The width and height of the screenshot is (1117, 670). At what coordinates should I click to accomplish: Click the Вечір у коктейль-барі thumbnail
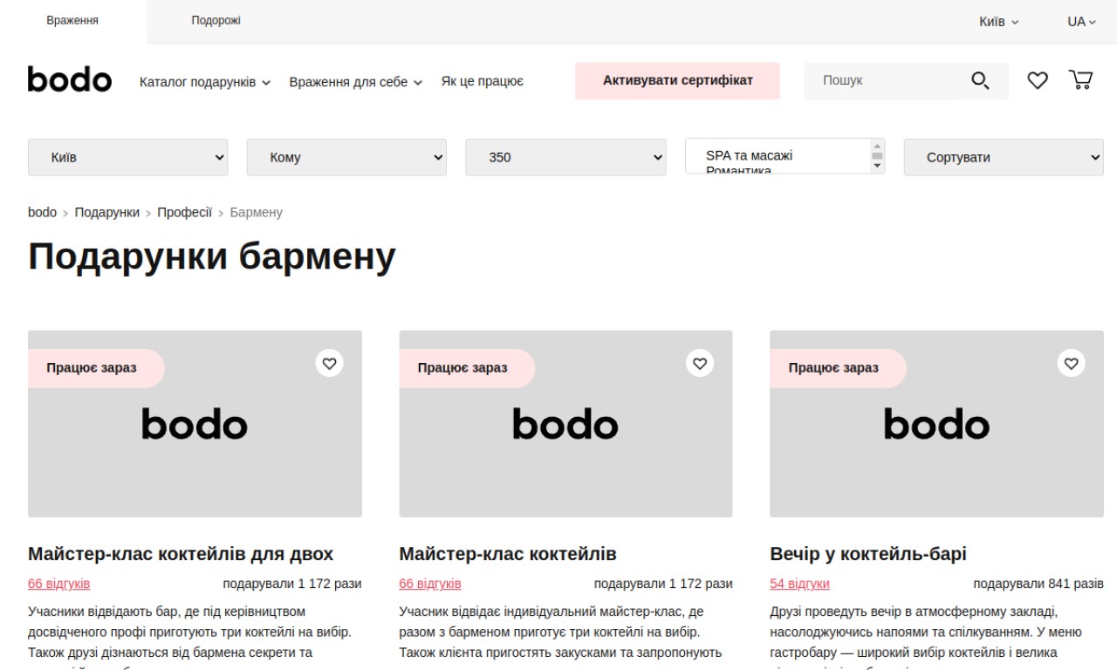coord(936,424)
